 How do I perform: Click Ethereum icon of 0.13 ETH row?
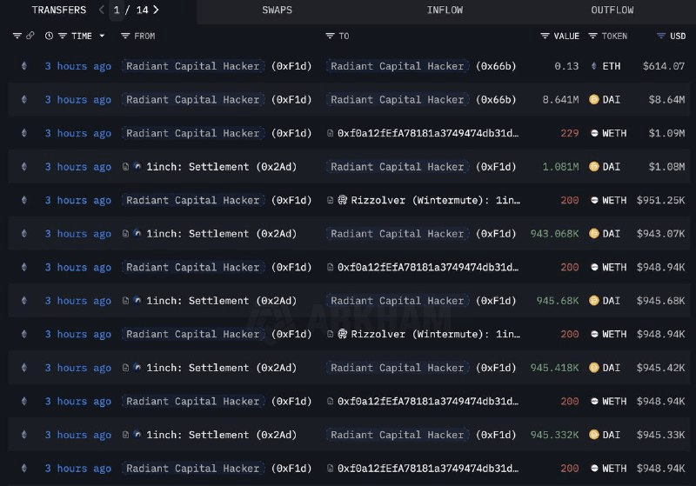click(24, 66)
